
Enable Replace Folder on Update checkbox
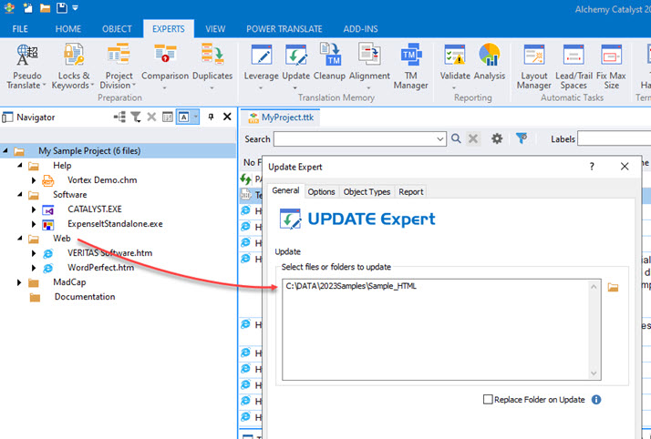pyautogui.click(x=489, y=400)
